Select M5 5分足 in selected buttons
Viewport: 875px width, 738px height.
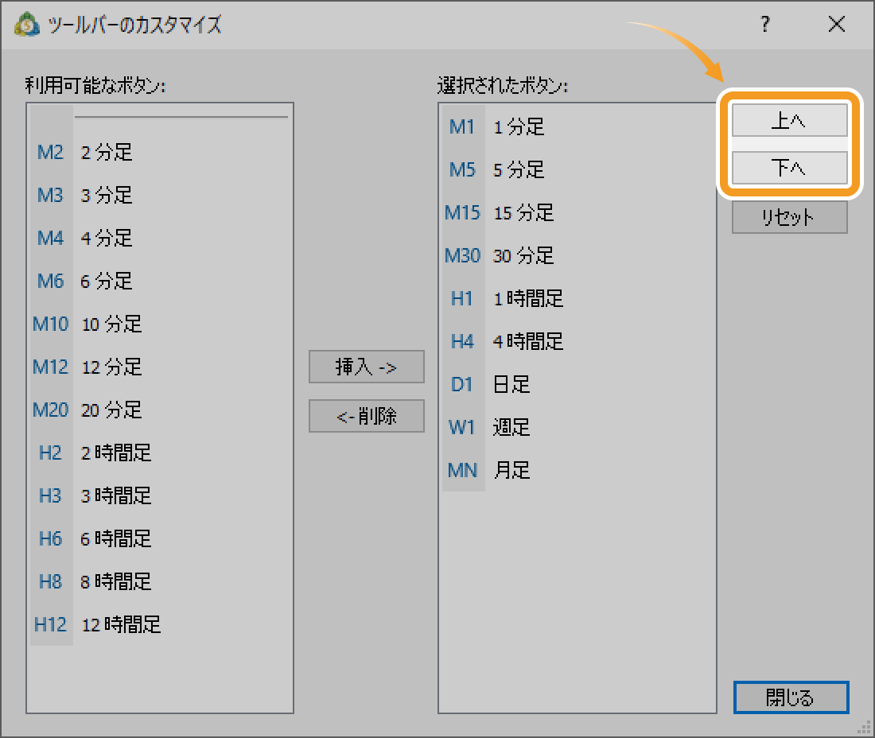tap(577, 170)
